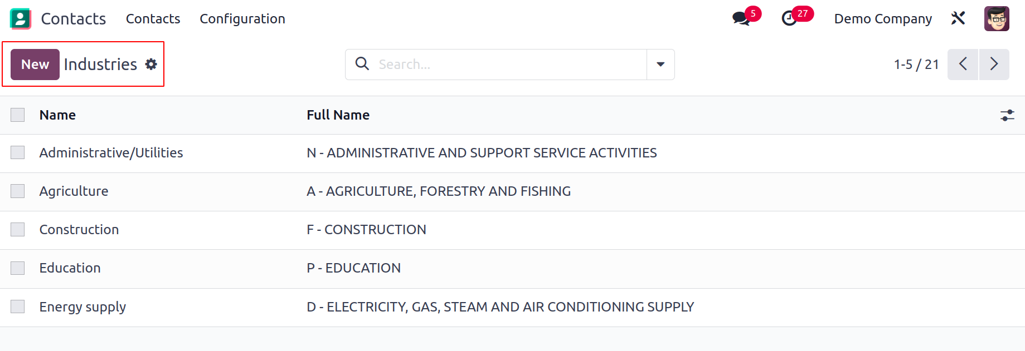Image resolution: width=1025 pixels, height=351 pixels.
Task: Open the Industries gear actions menu
Action: click(151, 65)
